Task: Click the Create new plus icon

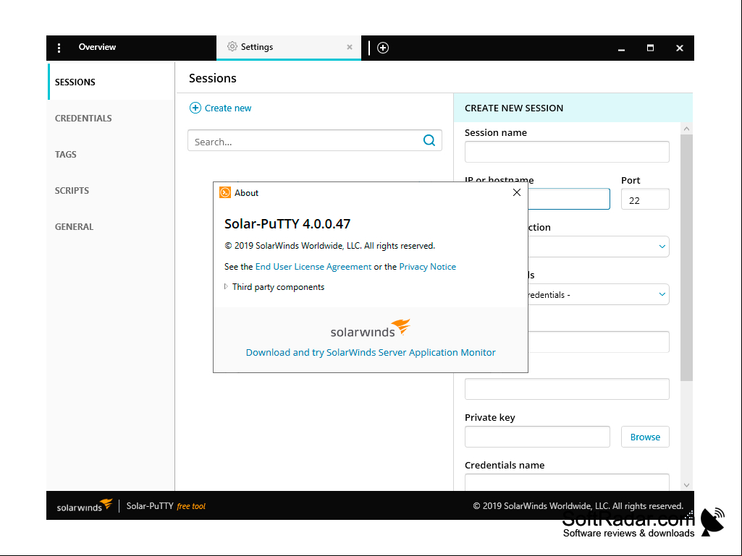Action: pyautogui.click(x=195, y=108)
